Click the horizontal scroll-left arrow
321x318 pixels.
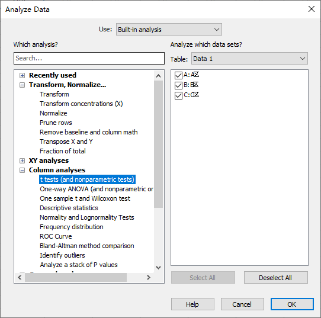pyautogui.click(x=20, y=278)
